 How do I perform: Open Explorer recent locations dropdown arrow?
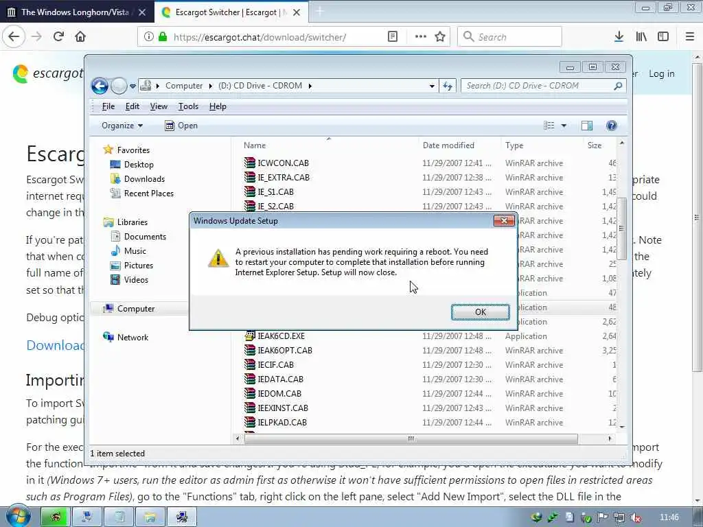point(132,86)
